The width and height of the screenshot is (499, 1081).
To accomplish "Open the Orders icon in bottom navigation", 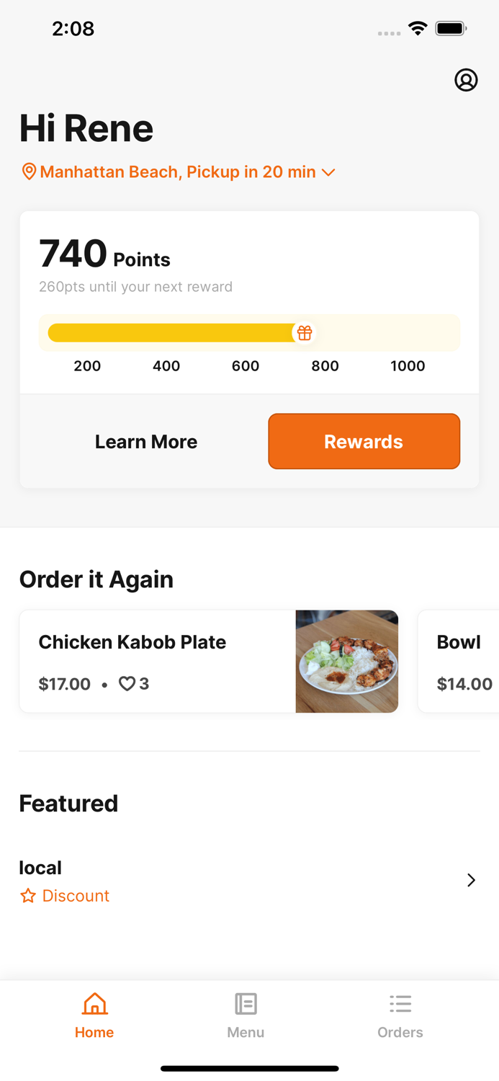I will [x=400, y=1003].
